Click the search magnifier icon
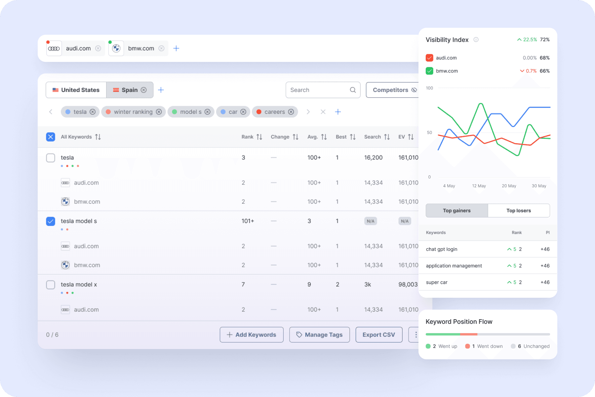The image size is (595, 397). point(353,90)
